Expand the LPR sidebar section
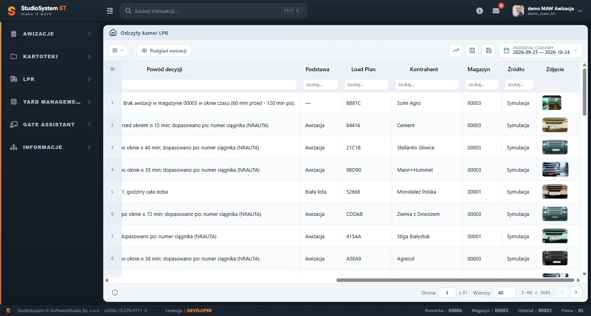Screen dimensions: 591x316 [51, 79]
